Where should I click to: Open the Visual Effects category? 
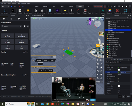(22, 36)
